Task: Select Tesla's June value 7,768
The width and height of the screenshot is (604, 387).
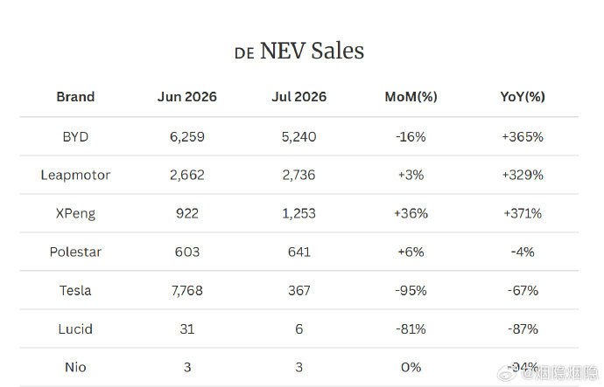Action: 187,291
